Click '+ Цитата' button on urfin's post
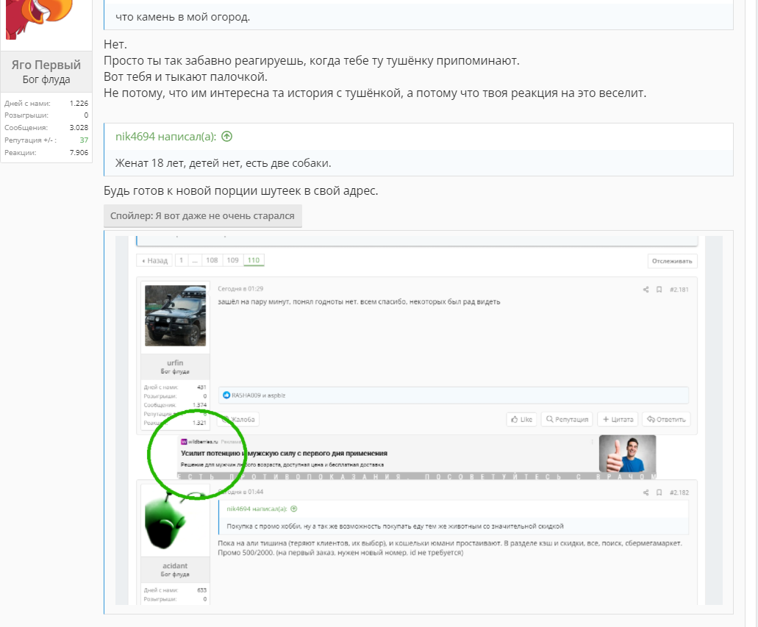Image resolution: width=758 pixels, height=627 pixels. pos(618,419)
